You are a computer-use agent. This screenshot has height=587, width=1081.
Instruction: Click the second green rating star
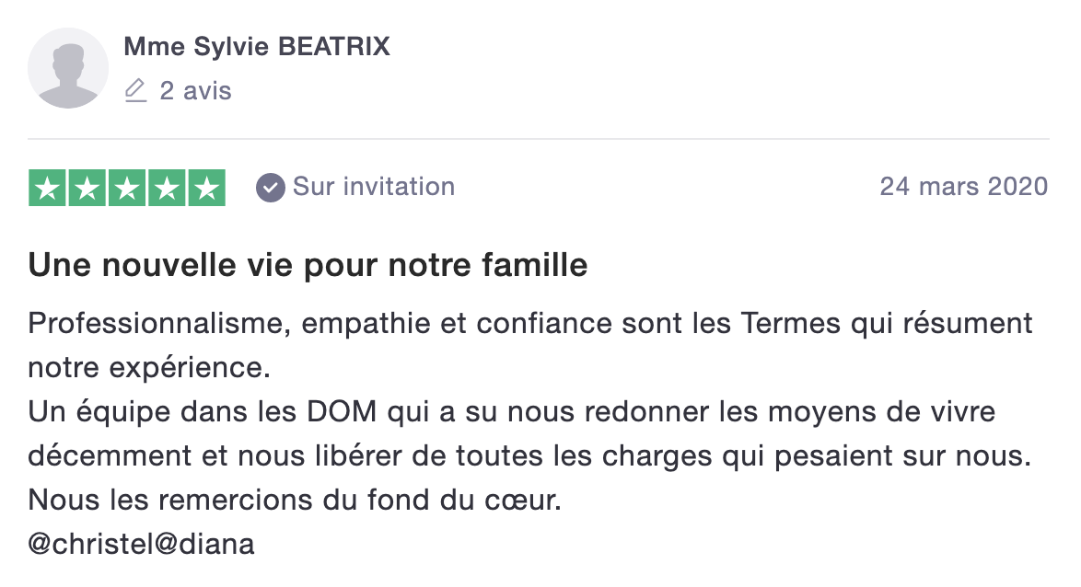coord(87,188)
